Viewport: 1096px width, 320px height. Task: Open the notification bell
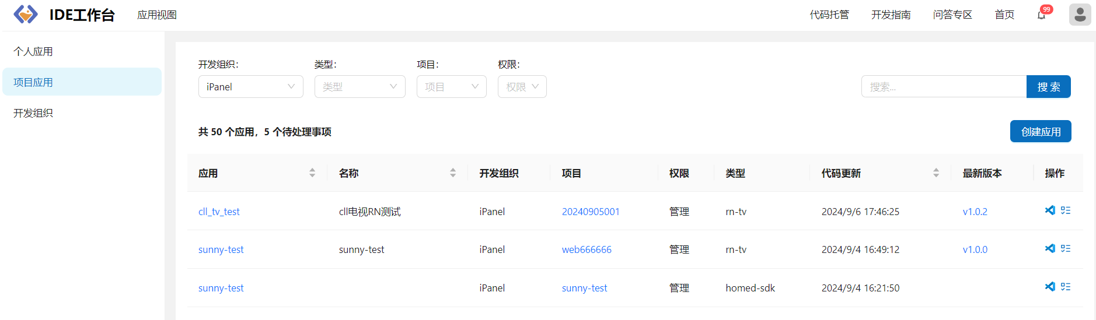pos(1041,15)
